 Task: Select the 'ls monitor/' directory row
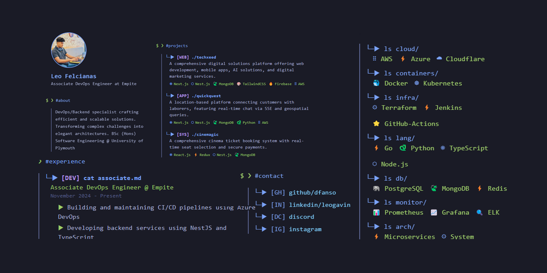(x=397, y=202)
